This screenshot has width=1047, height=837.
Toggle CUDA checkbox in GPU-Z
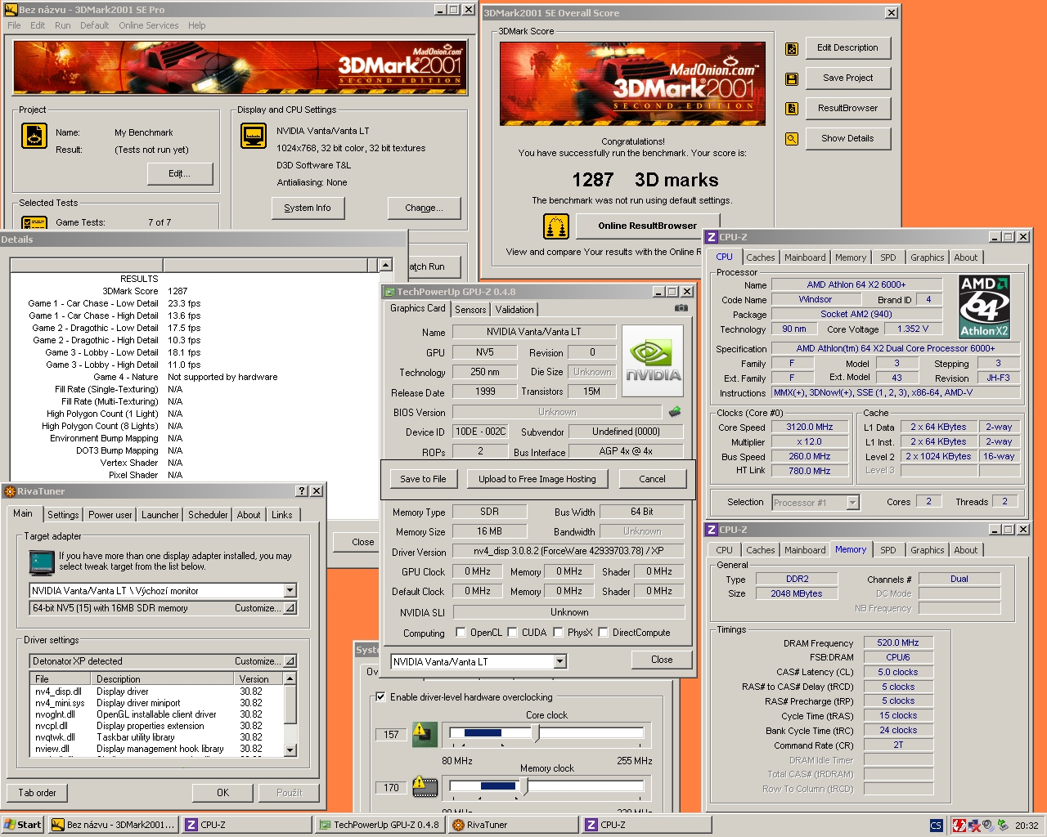coord(512,632)
